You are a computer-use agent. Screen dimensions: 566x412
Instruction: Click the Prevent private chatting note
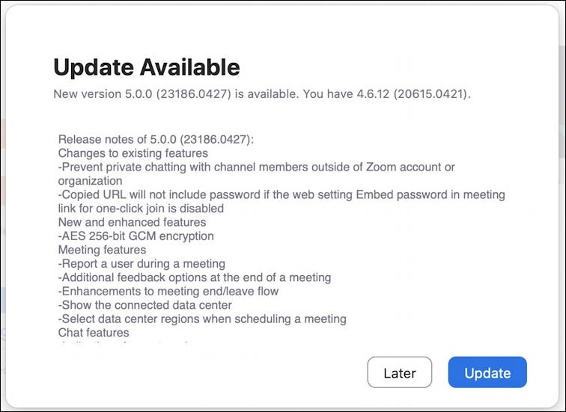pyautogui.click(x=256, y=167)
